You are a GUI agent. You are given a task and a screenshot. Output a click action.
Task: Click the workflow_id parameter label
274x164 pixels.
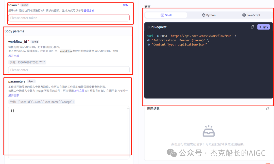point(18,42)
